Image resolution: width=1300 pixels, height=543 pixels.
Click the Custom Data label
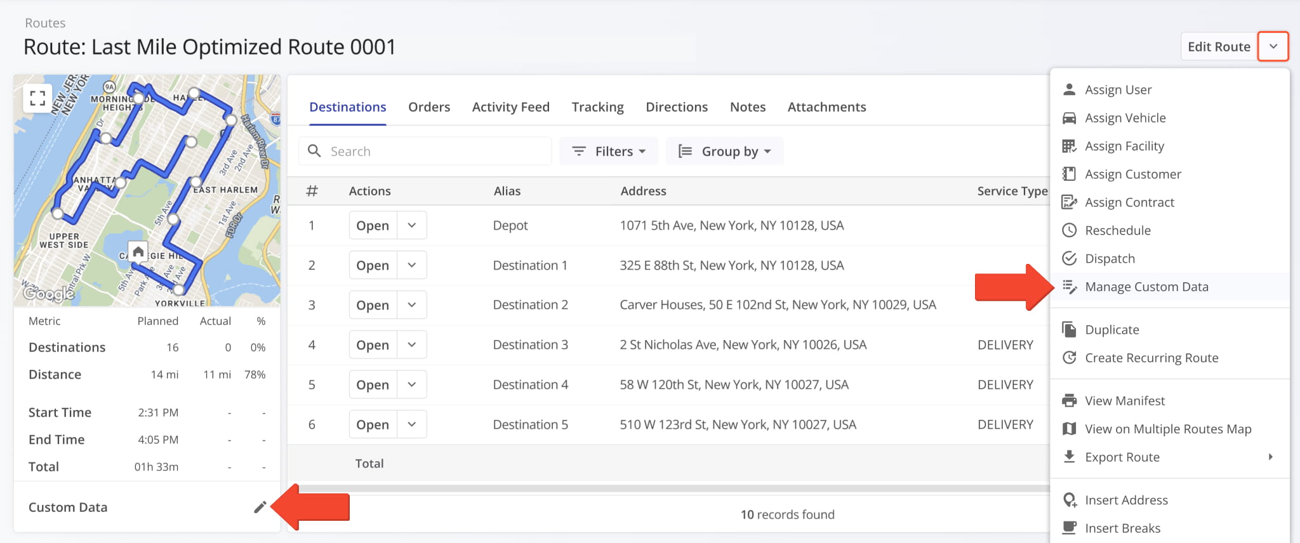coord(68,507)
